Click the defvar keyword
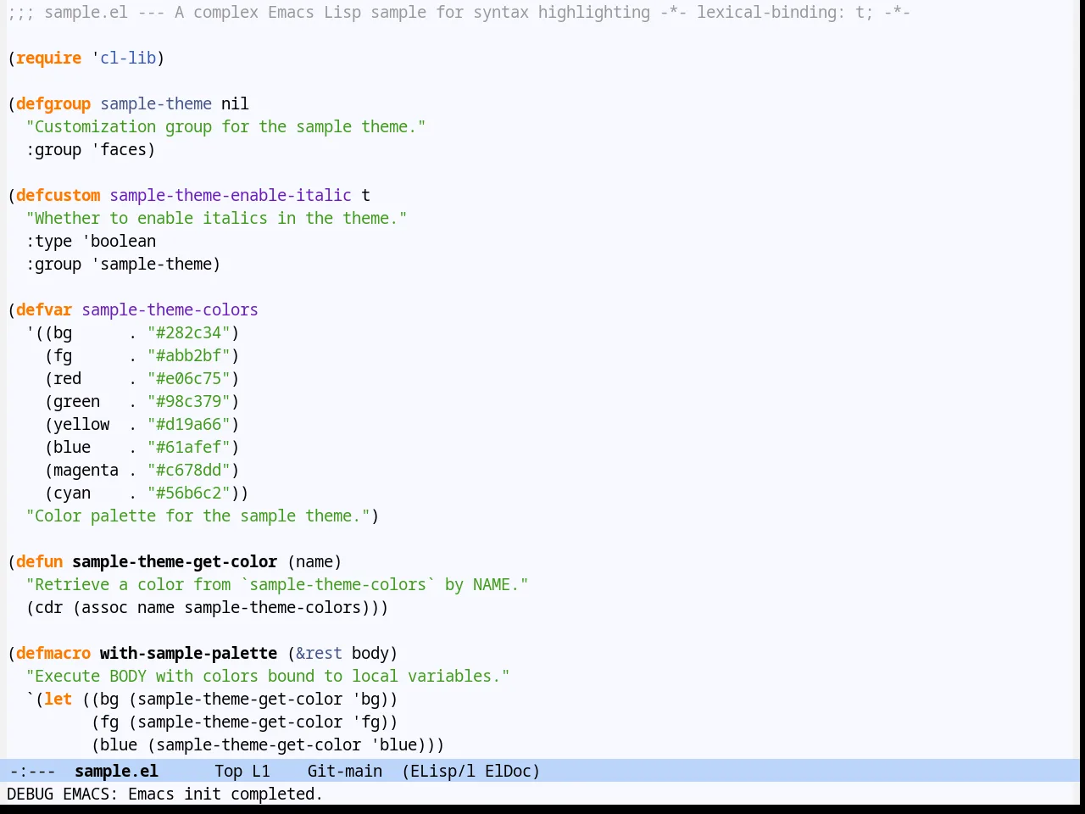 coord(44,309)
